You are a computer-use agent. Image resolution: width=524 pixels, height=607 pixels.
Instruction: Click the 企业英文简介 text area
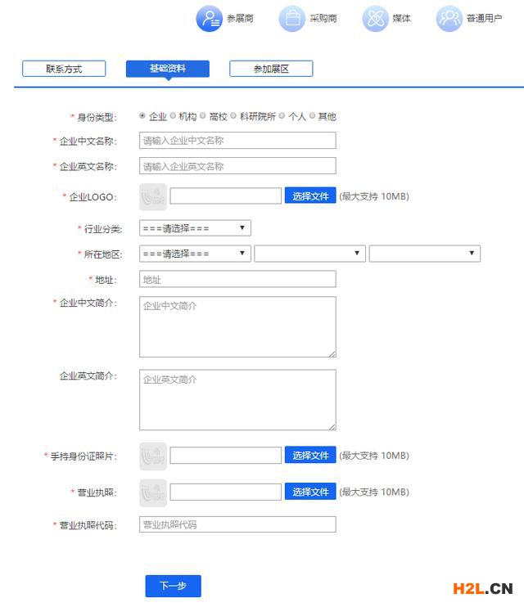[237, 400]
